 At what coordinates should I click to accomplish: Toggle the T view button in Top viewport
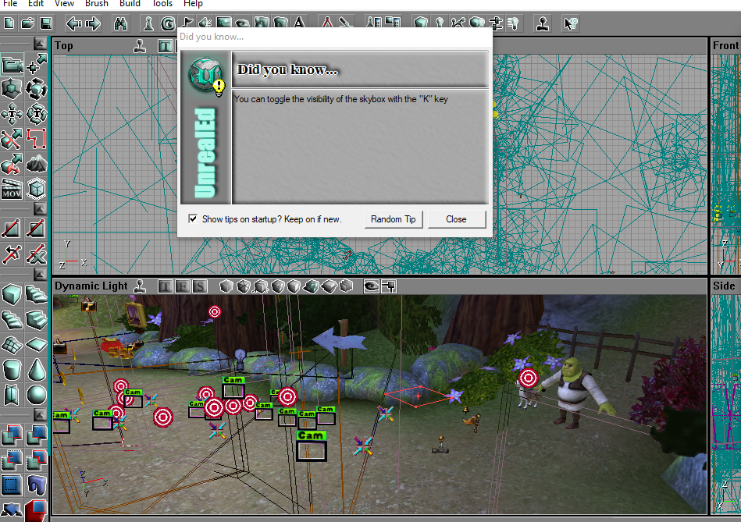(166, 46)
